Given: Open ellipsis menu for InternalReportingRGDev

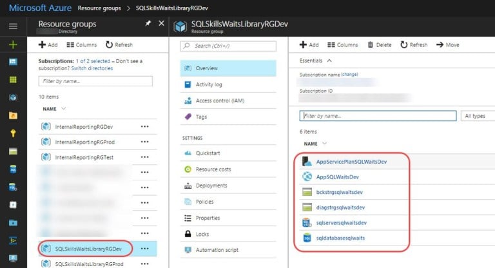Looking at the screenshot, I should pyautogui.click(x=144, y=126).
